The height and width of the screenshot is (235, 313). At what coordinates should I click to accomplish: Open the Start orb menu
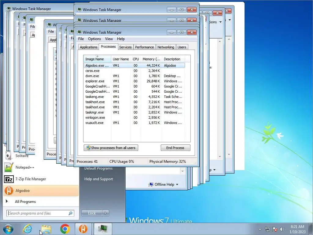pos(8,229)
